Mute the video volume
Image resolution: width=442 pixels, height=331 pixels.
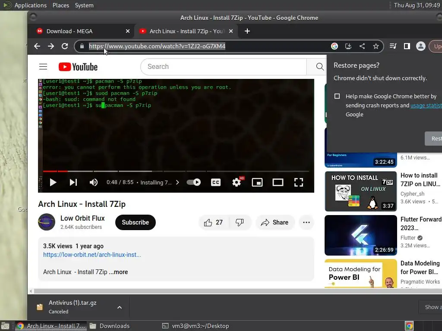click(x=94, y=182)
